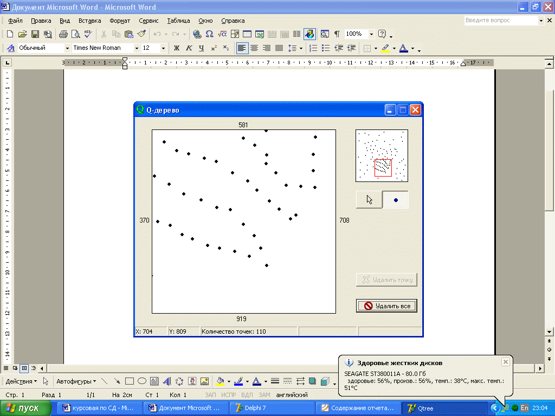
Task: Open the Таблица menu
Action: click(x=178, y=21)
